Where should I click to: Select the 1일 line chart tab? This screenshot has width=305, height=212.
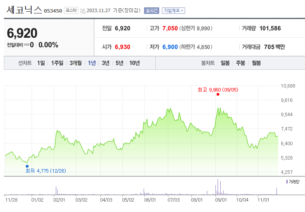pos(41,63)
